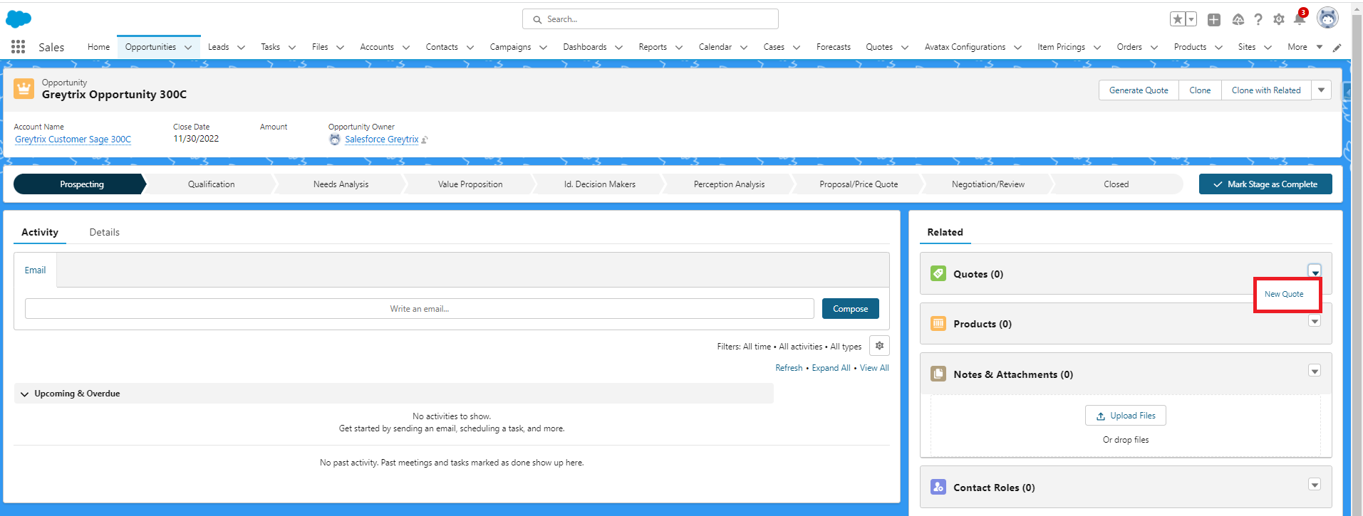The height and width of the screenshot is (516, 1363).
Task: Select the Negotiation/Review stage
Action: click(x=988, y=184)
